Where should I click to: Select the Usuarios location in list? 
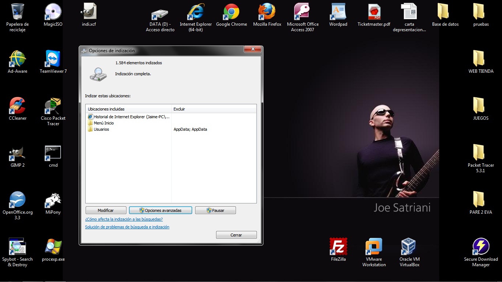click(101, 129)
